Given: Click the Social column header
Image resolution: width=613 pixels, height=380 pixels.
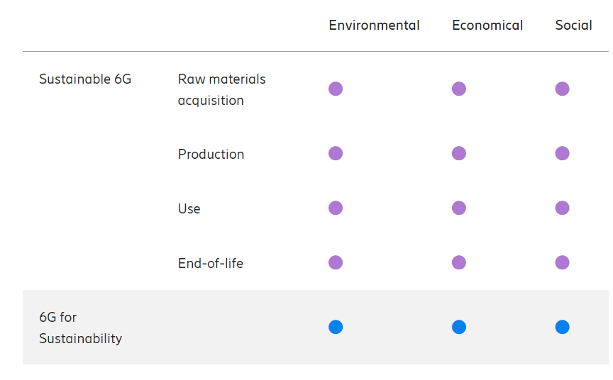Looking at the screenshot, I should click(x=573, y=26).
